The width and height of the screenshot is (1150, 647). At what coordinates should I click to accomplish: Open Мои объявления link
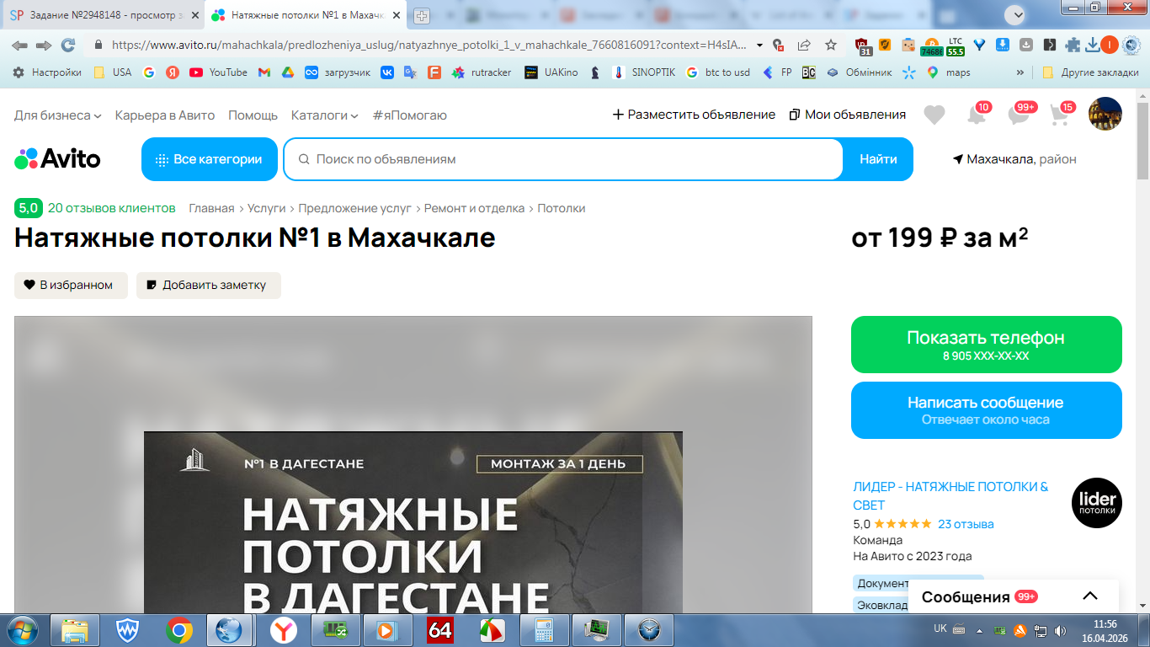pyautogui.click(x=848, y=115)
